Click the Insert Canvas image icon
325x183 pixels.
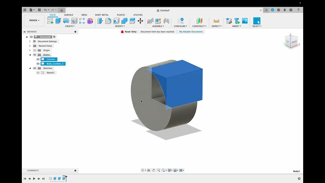pos(245,21)
